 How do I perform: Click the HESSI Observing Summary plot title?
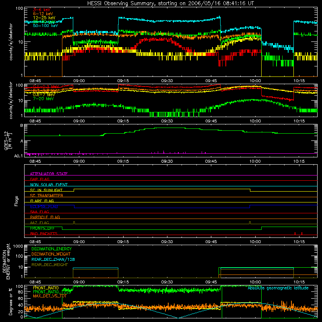[x=170, y=3]
